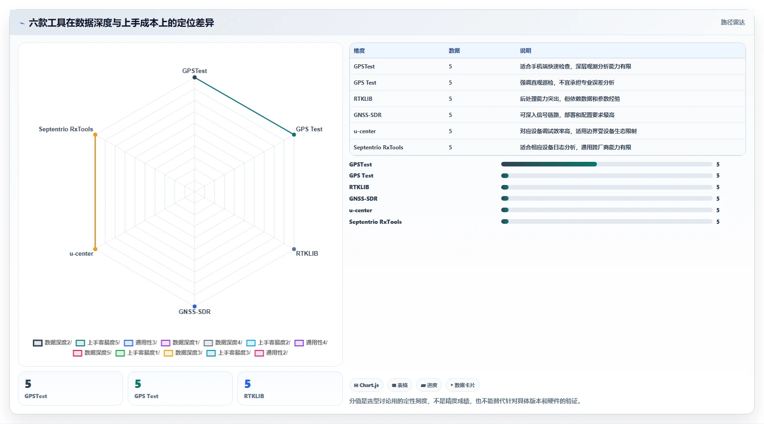Click the 说明 column header
The width and height of the screenshot is (764, 424).
(x=525, y=51)
